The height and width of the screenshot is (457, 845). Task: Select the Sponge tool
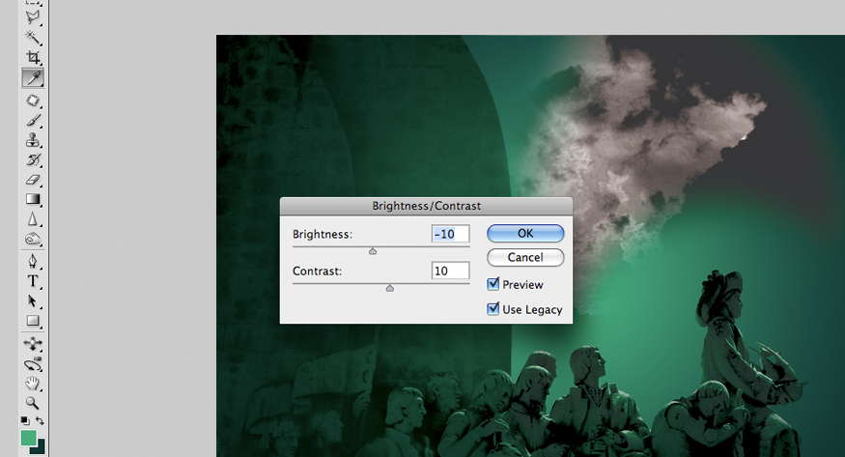point(32,239)
